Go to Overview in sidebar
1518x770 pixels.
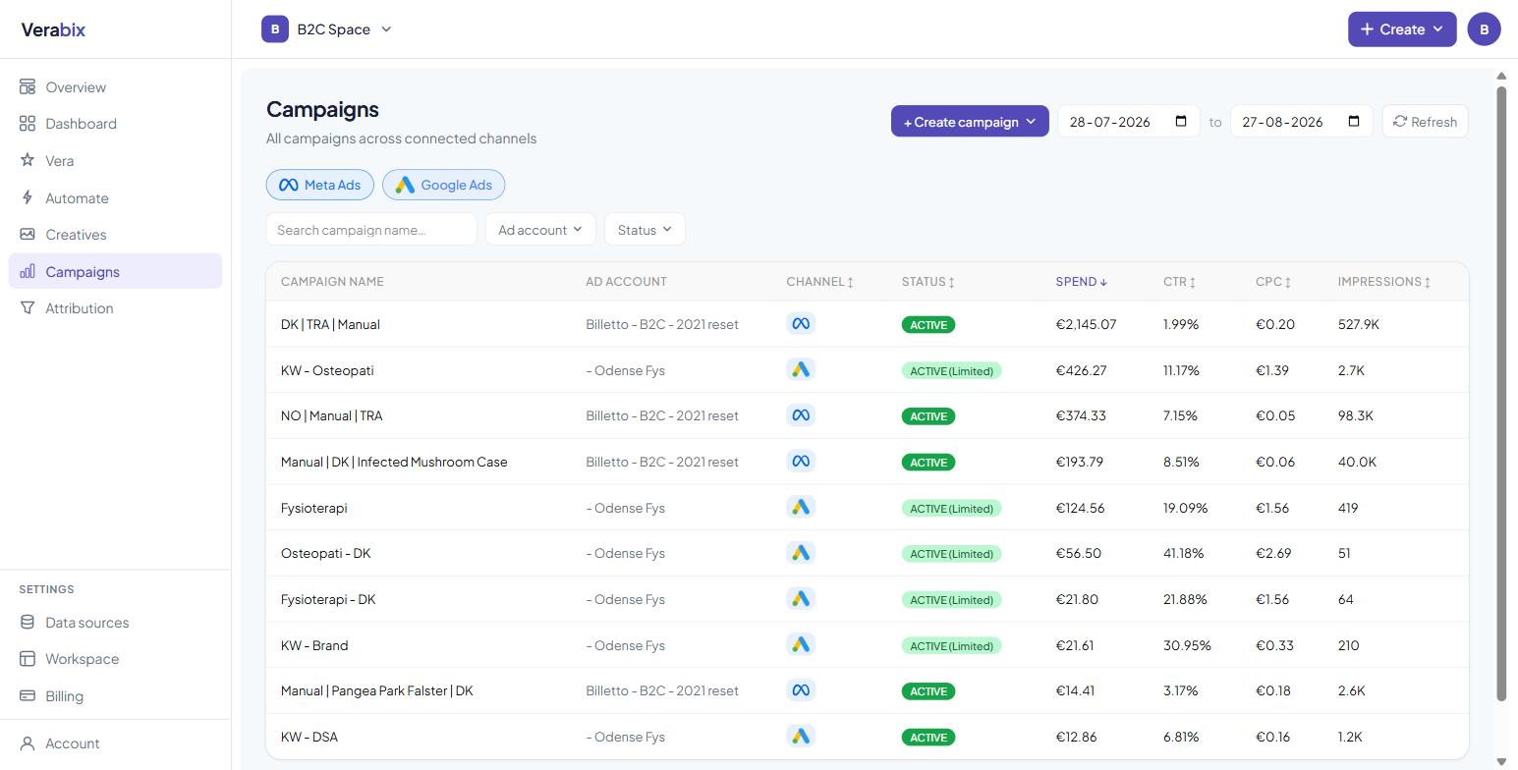pos(115,86)
